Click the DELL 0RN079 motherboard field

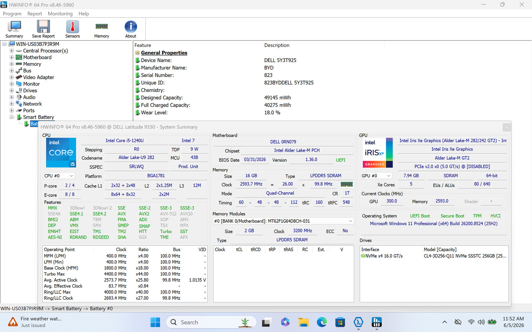click(283, 142)
